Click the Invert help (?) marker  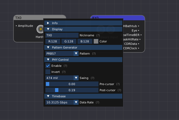pyautogui.click(x=64, y=72)
